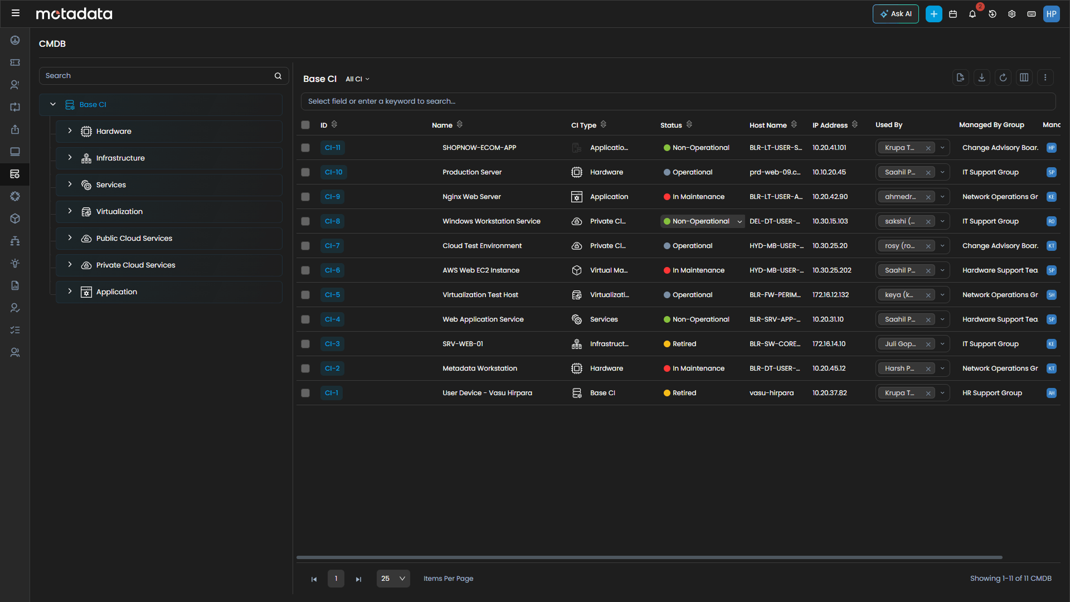This screenshot has height=602, width=1070.
Task: Open the All CI filter dropdown
Action: [357, 79]
